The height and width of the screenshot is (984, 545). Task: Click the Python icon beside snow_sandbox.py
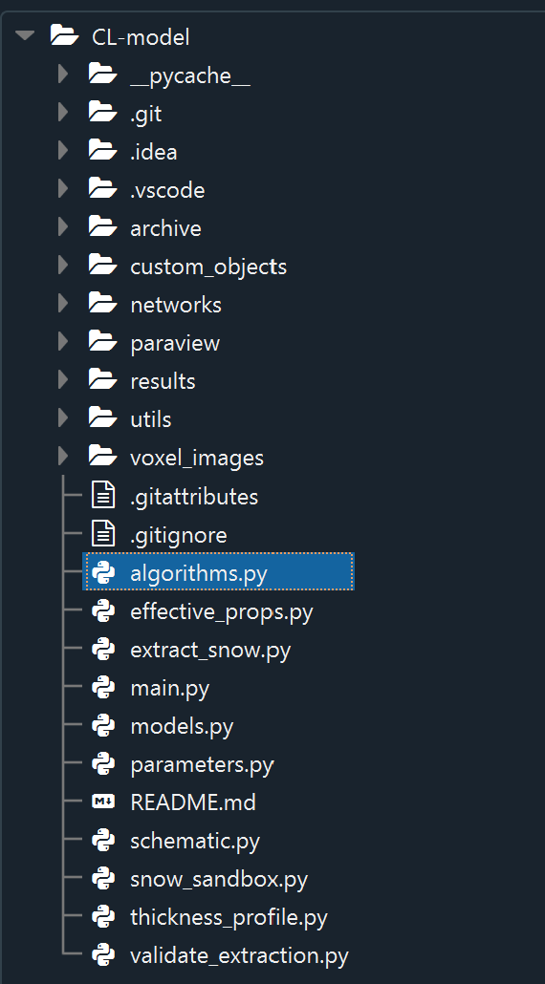pyautogui.click(x=103, y=879)
